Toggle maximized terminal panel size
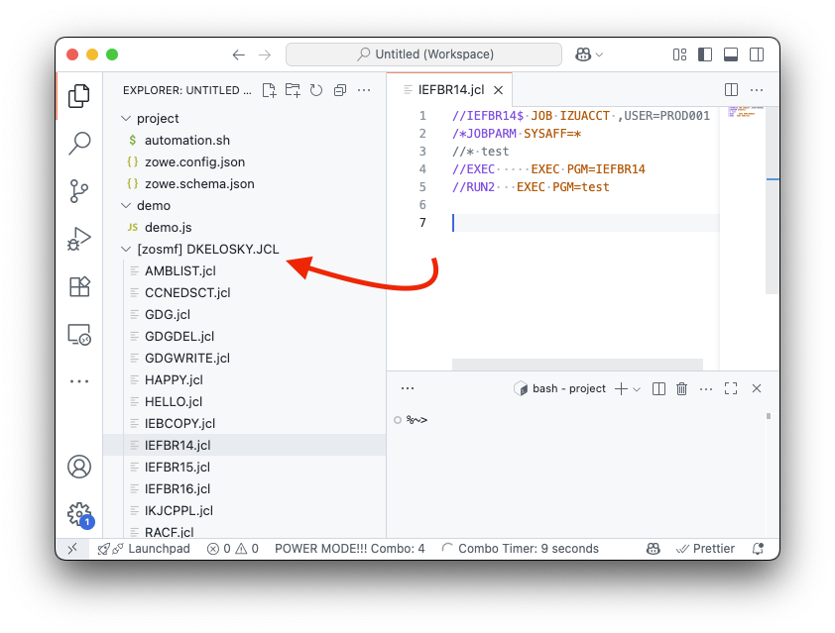The width and height of the screenshot is (835, 633). (x=731, y=388)
